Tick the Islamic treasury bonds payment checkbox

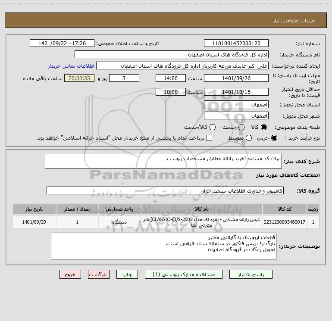pyautogui.click(x=209, y=138)
